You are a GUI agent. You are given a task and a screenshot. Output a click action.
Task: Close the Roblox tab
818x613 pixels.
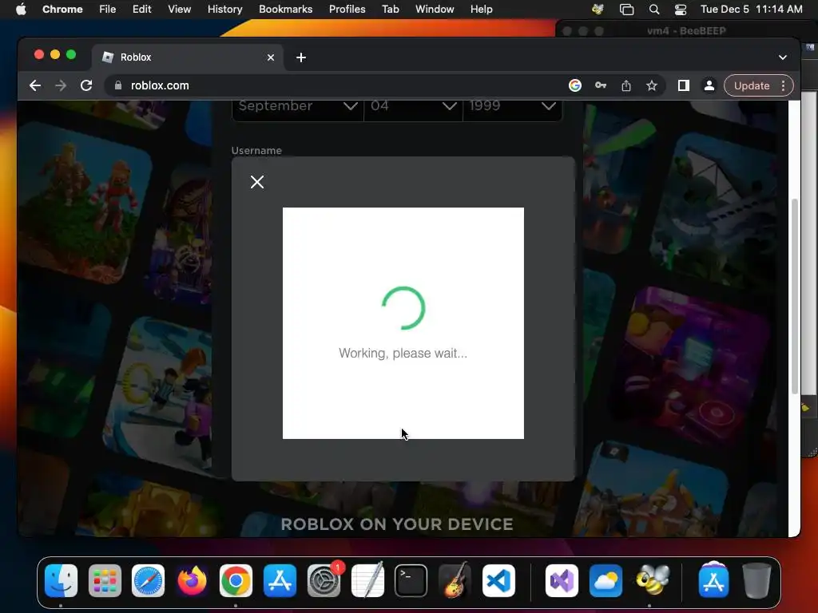[x=271, y=57]
